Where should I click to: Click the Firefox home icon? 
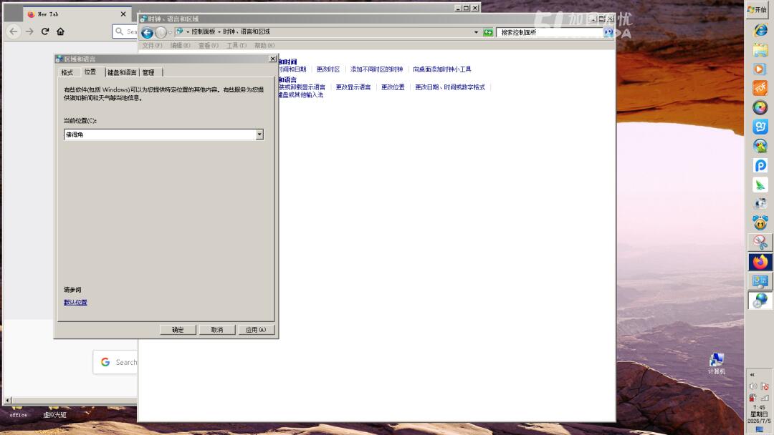point(60,31)
